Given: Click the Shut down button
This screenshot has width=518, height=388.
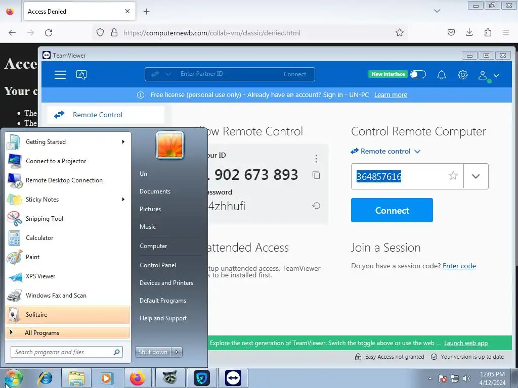Looking at the screenshot, I should 153,352.
